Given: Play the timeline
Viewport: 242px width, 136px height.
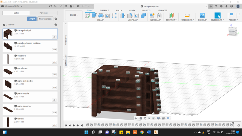Looking at the screenshot, I should click(74, 125).
